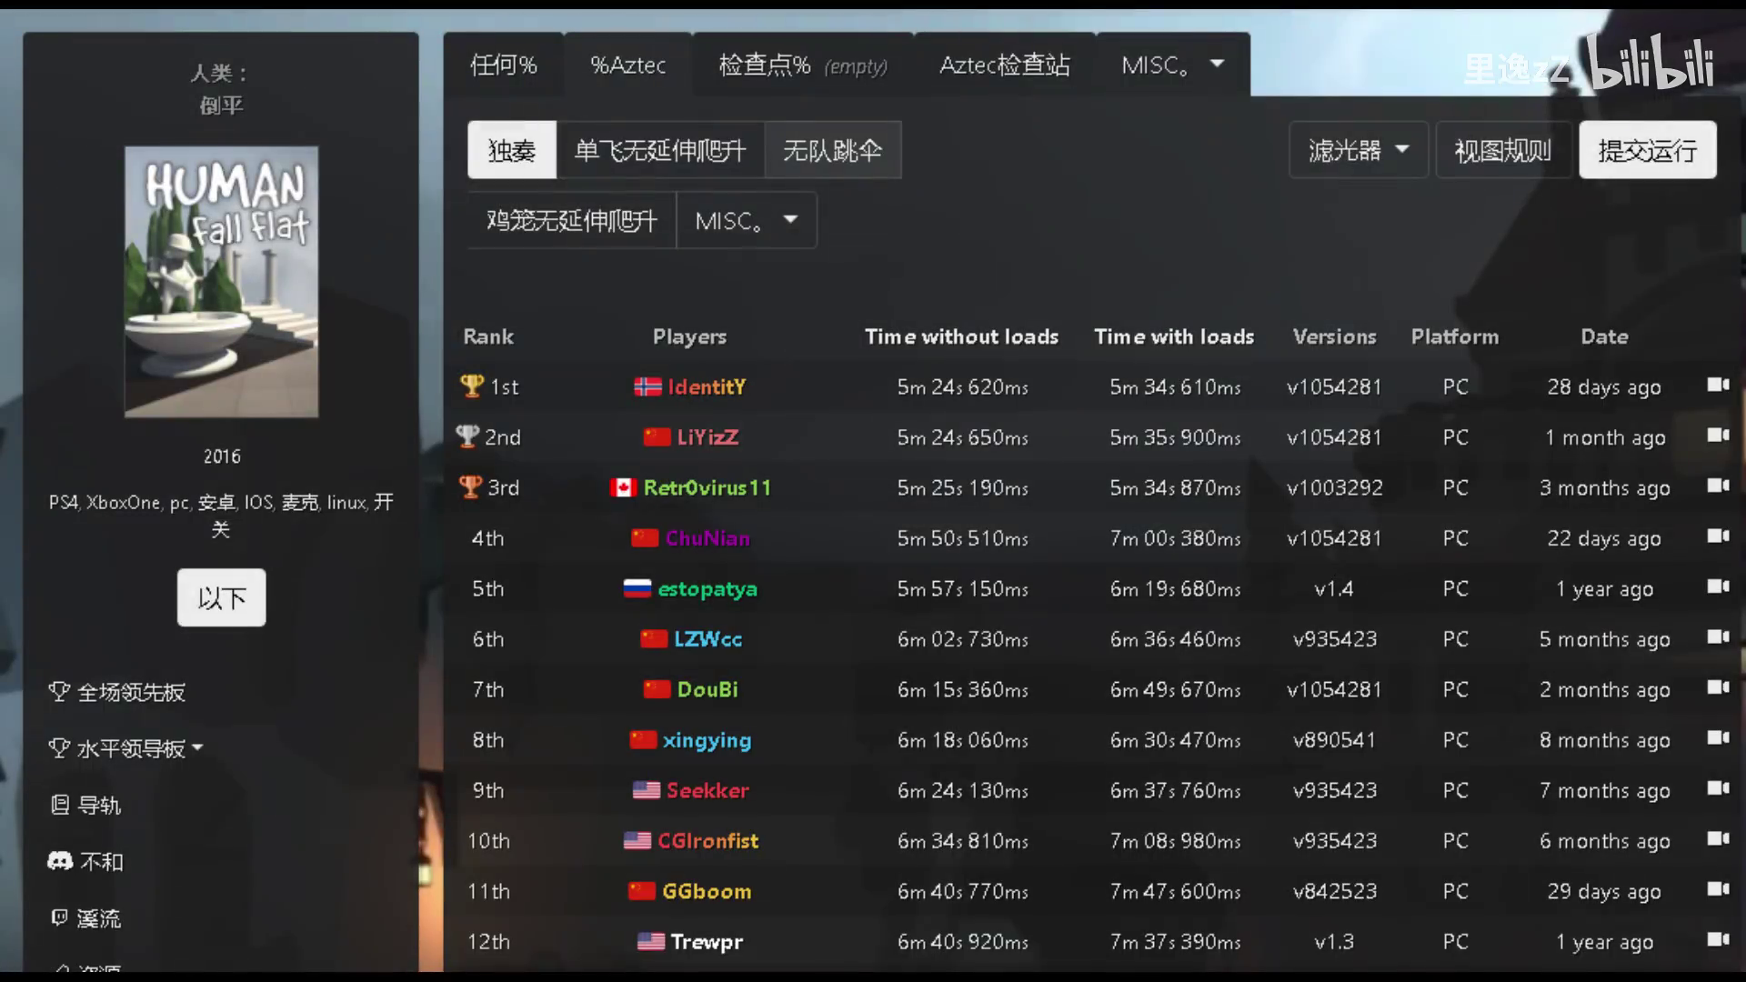Click the bronze trophy icon for 3rd
This screenshot has height=982, width=1746.
click(x=470, y=487)
